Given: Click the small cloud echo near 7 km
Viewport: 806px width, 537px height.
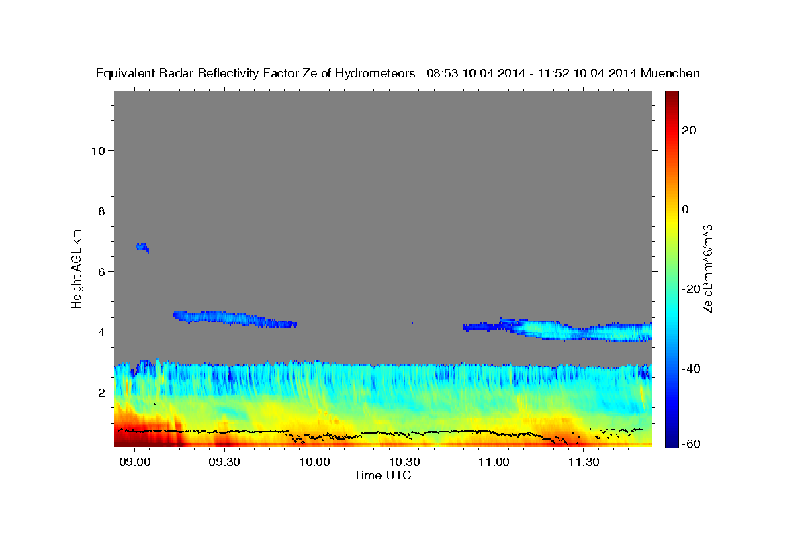Looking at the screenshot, I should click(142, 247).
